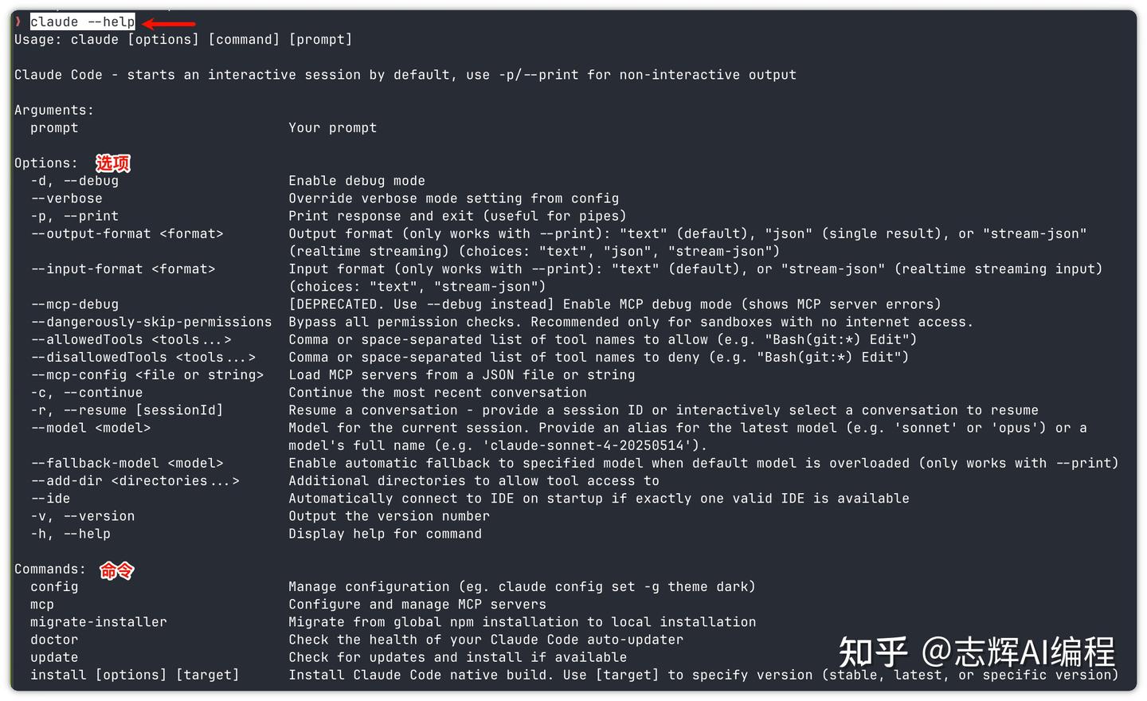Click the --output-format <format> option
1147x701 pixels.
pos(127,233)
